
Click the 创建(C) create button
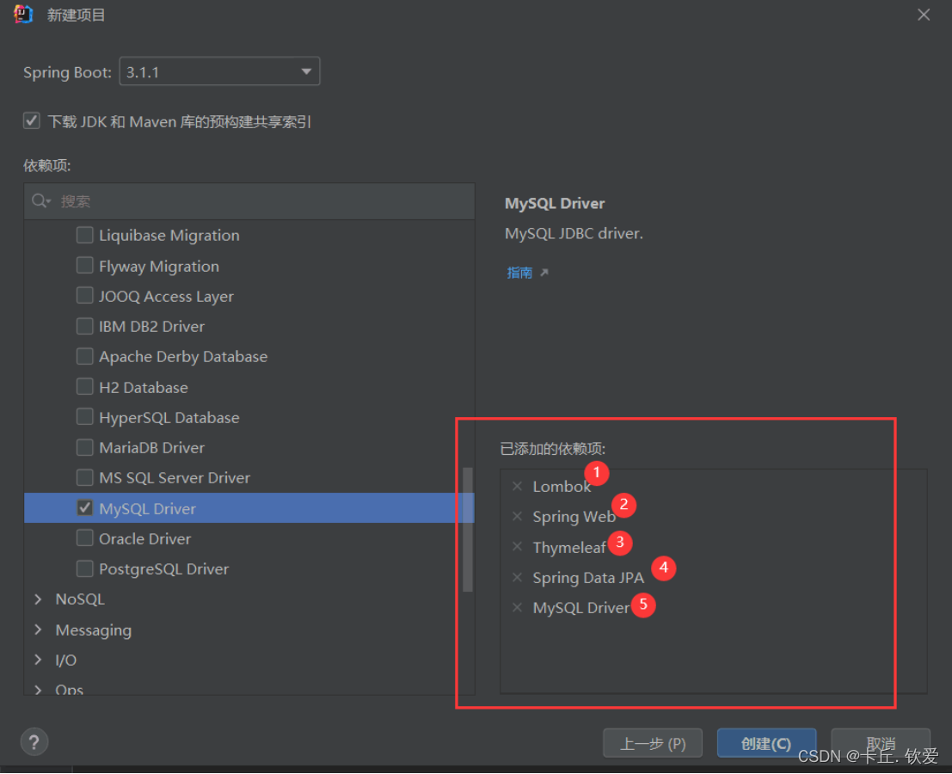(766, 743)
